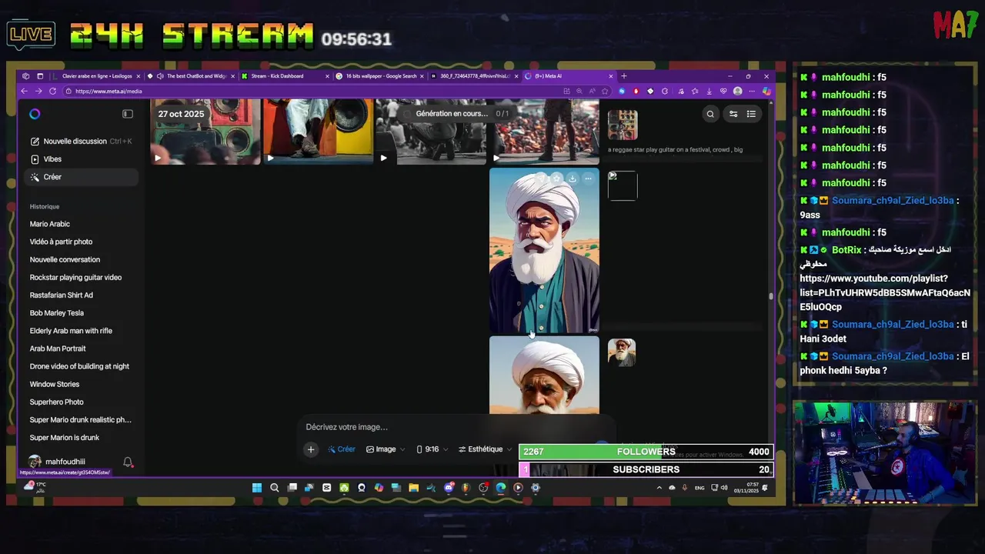Play the festival crowd video
Viewport: 985px width, 554px height.
click(544, 132)
